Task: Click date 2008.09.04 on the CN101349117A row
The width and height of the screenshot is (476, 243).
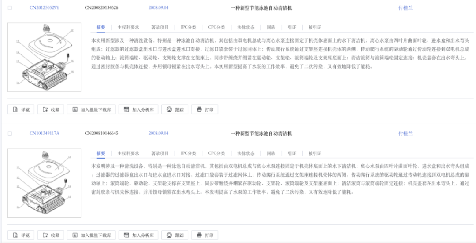Action: click(158, 133)
